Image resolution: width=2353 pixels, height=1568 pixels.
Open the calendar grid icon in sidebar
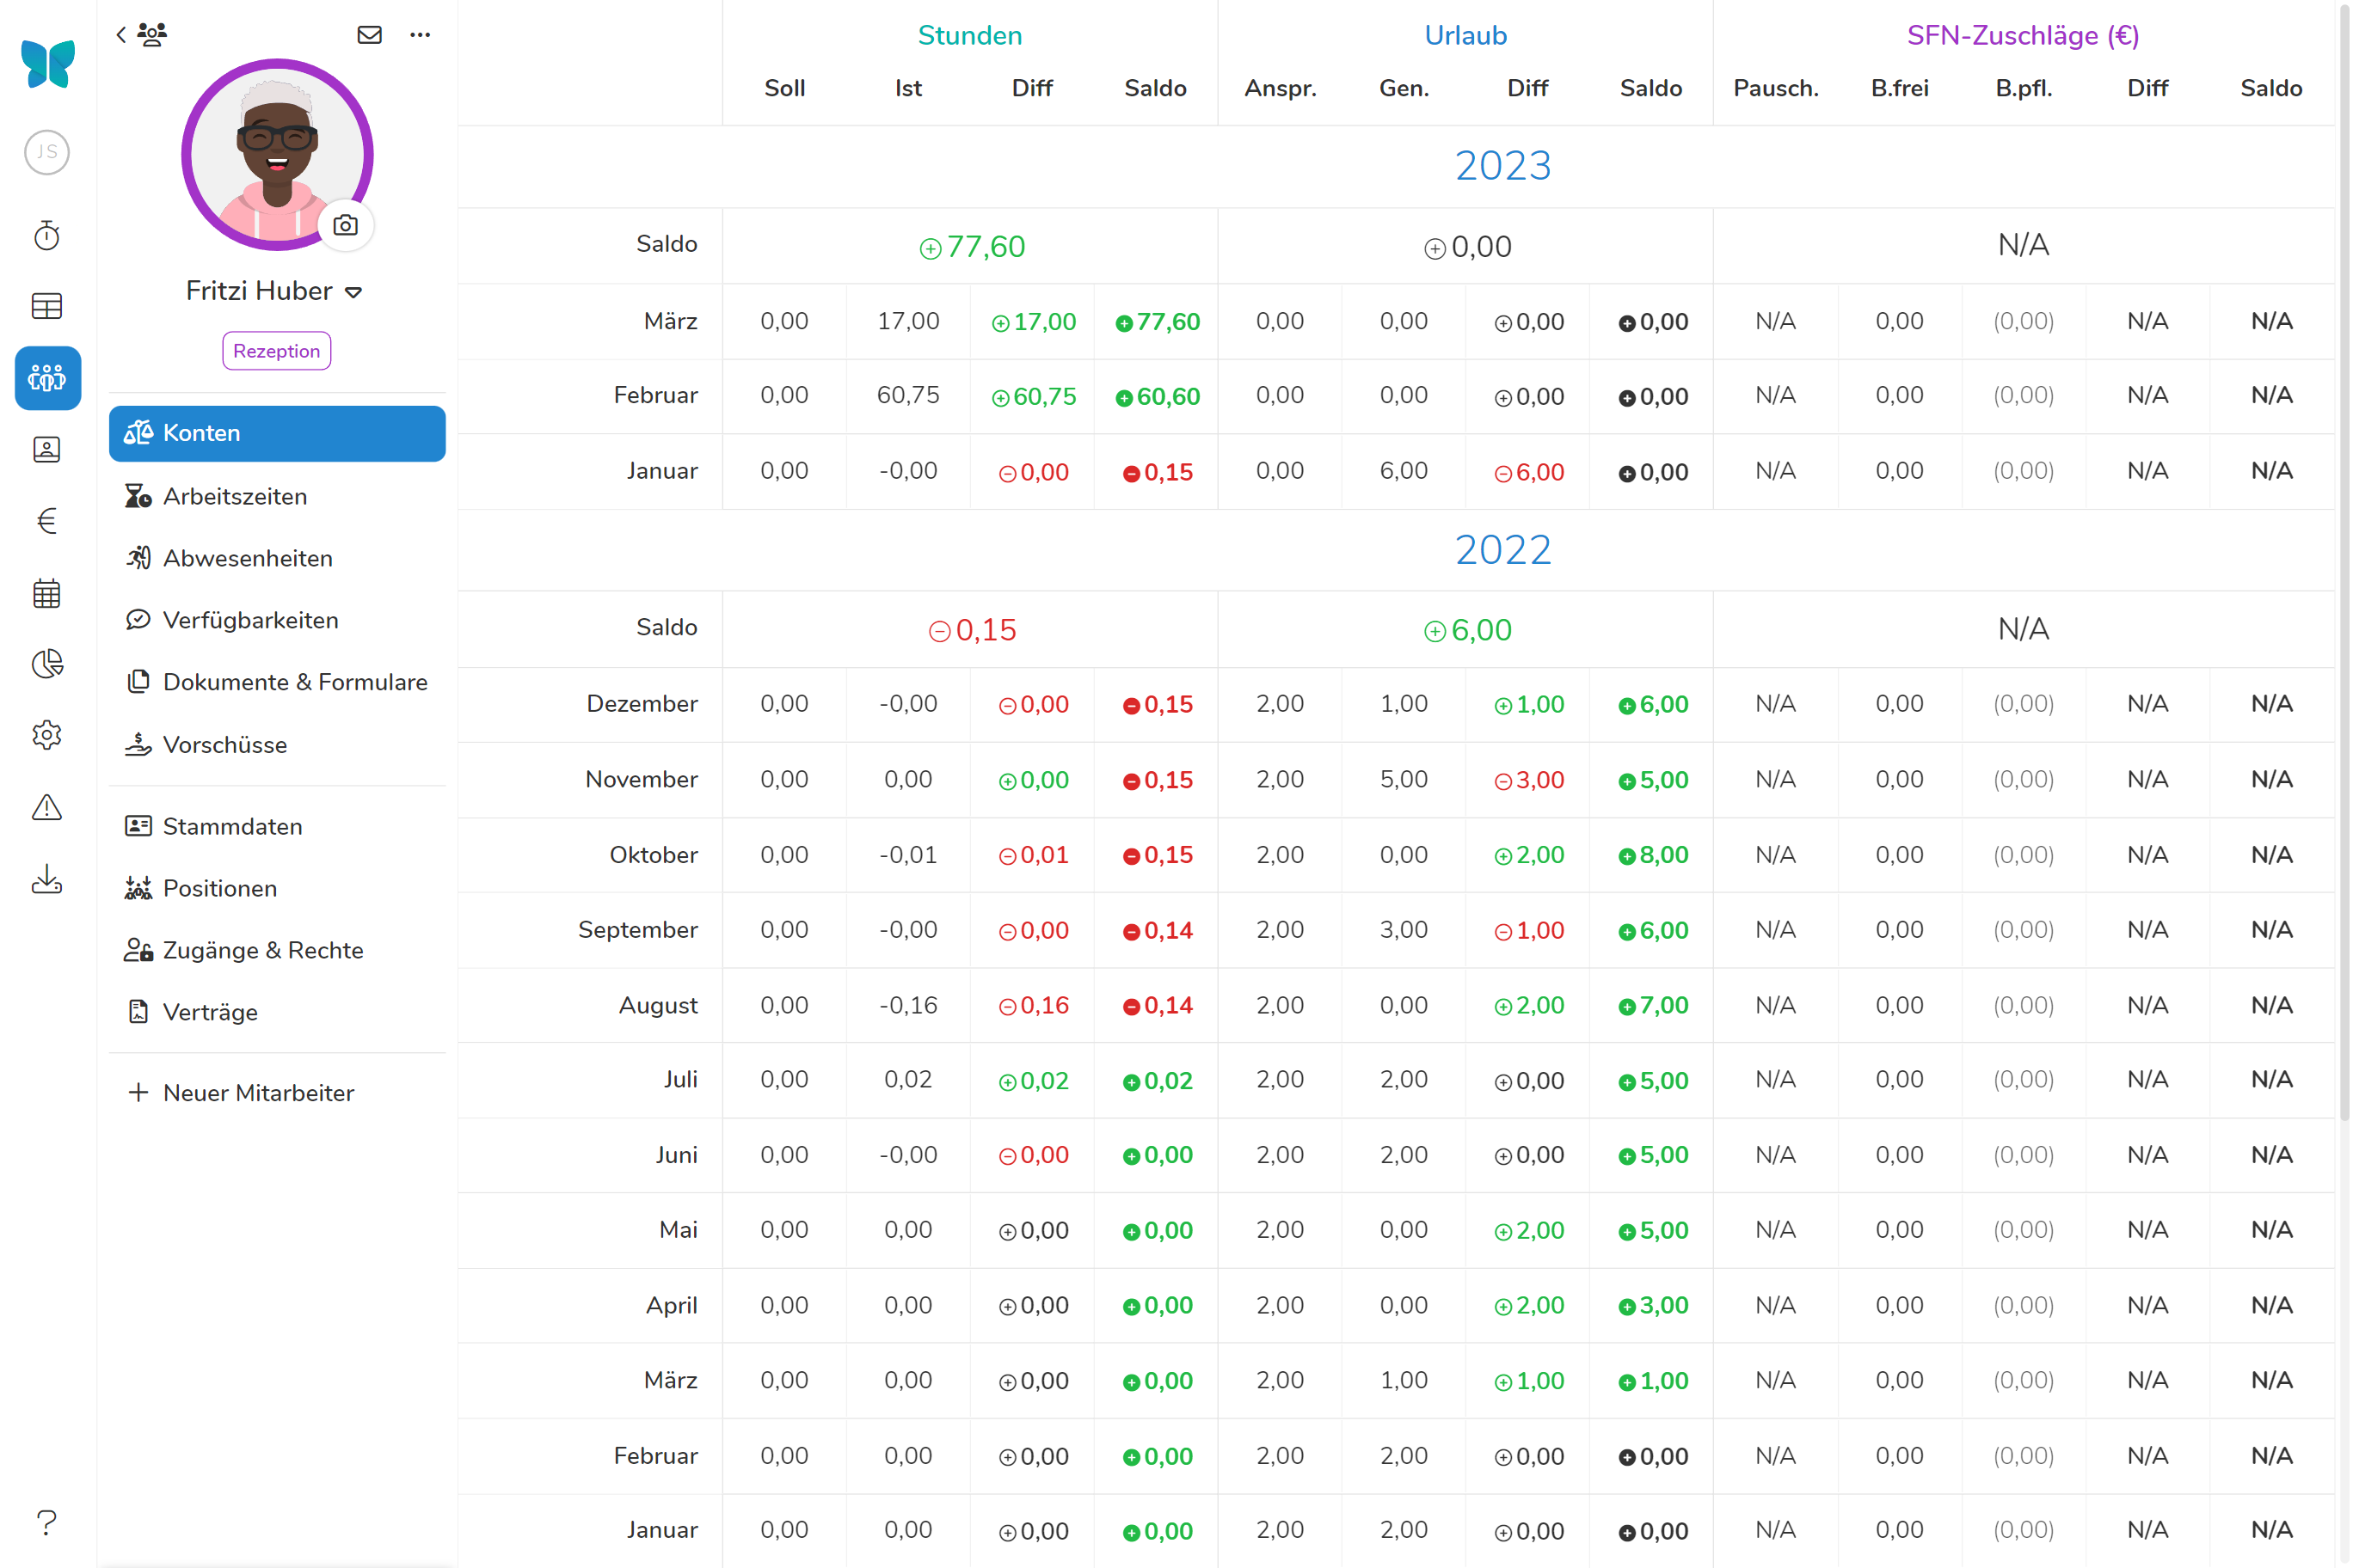point(47,594)
